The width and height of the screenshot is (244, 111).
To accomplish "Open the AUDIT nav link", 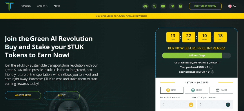I will (x=57, y=6).
